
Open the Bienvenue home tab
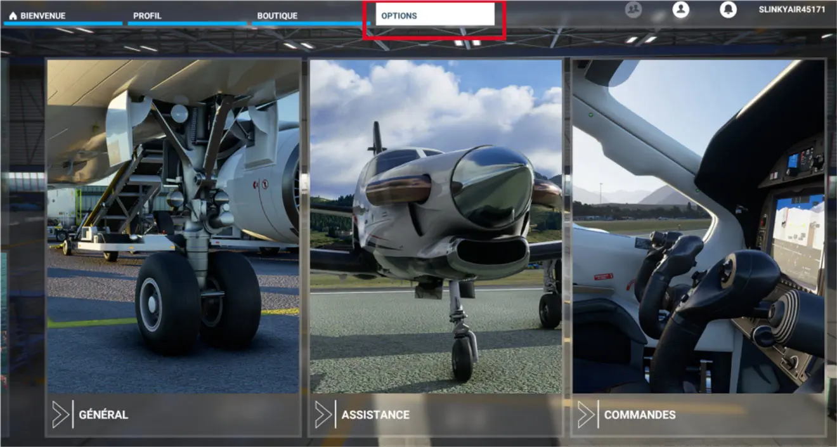[63, 15]
